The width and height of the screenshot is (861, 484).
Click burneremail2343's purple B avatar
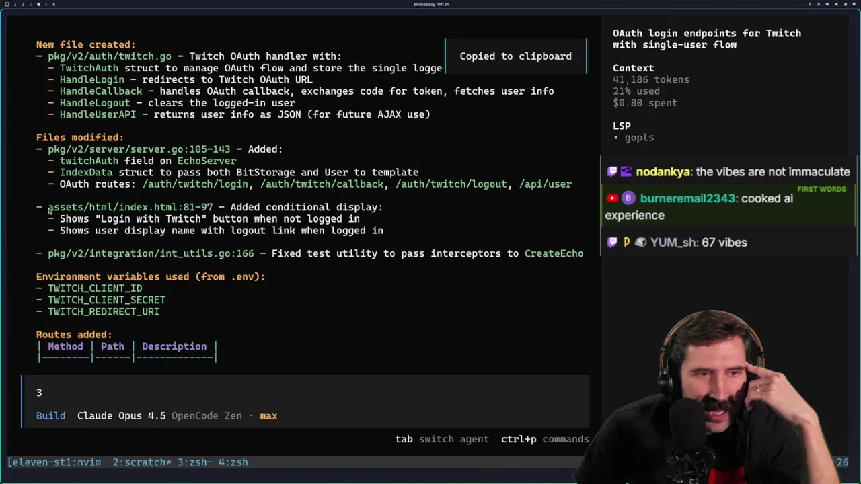click(x=628, y=198)
